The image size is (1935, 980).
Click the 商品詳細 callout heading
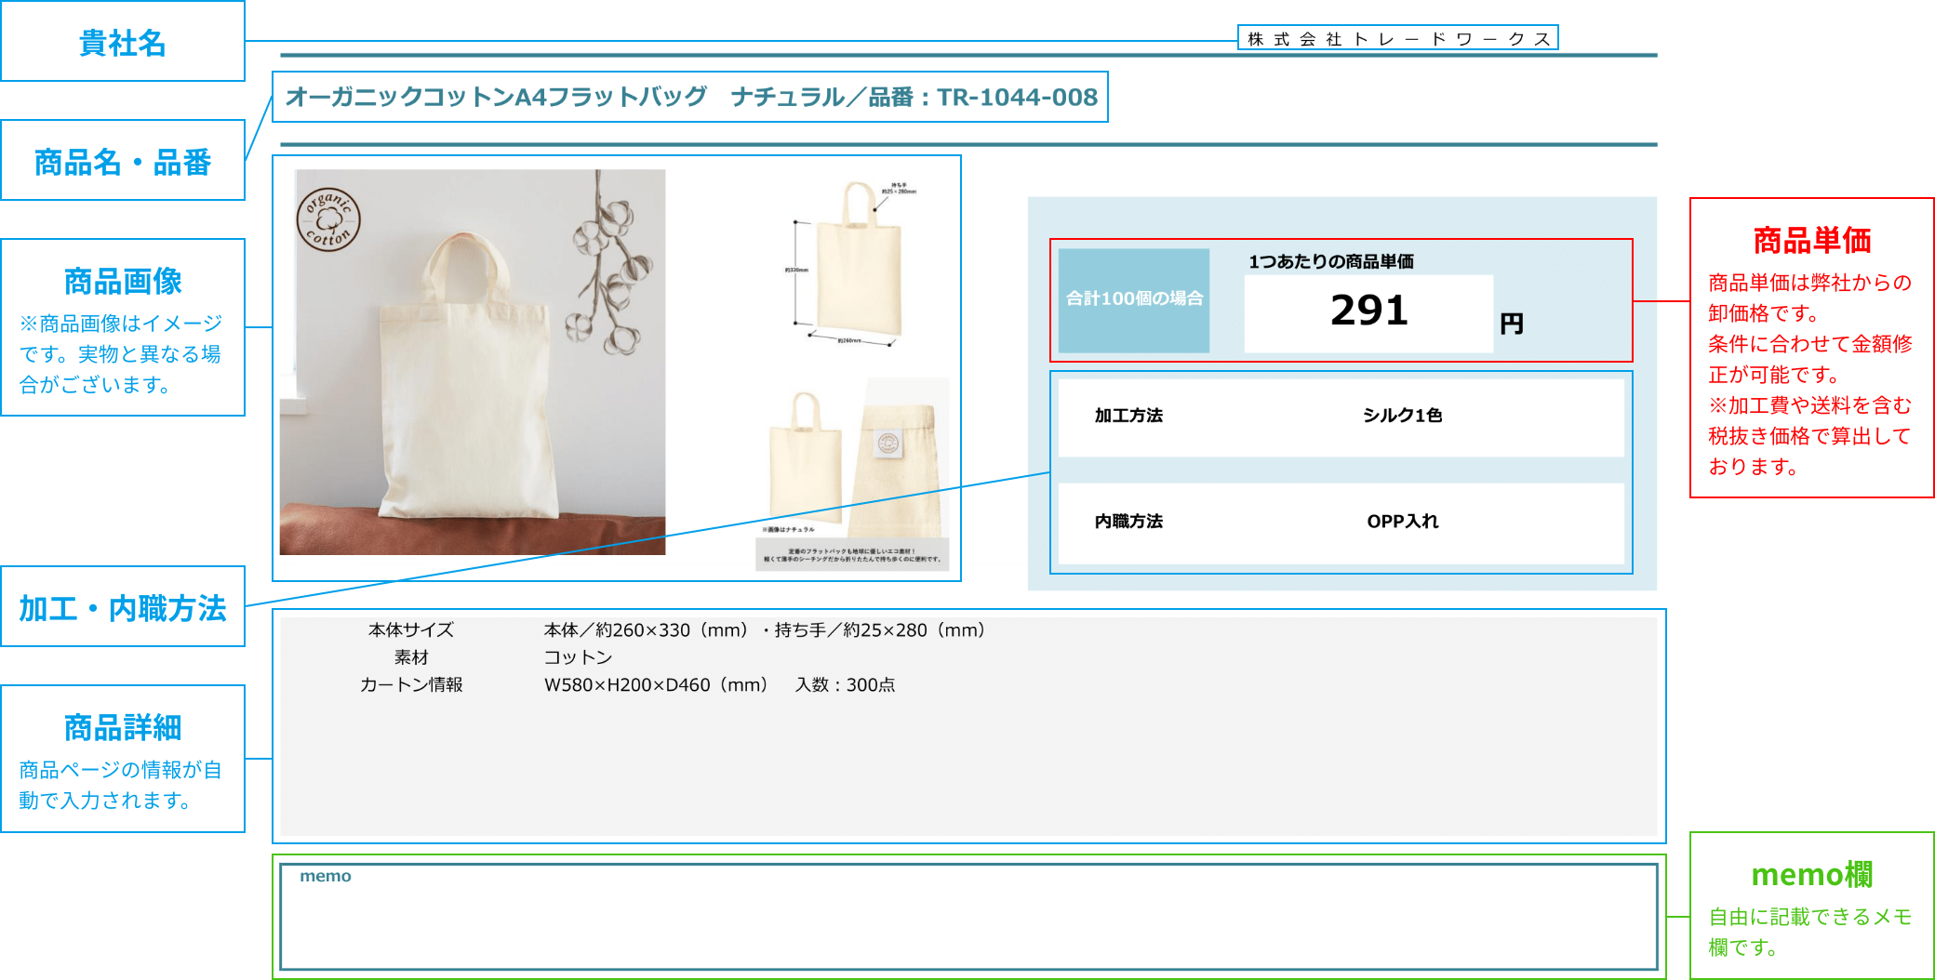click(x=123, y=727)
